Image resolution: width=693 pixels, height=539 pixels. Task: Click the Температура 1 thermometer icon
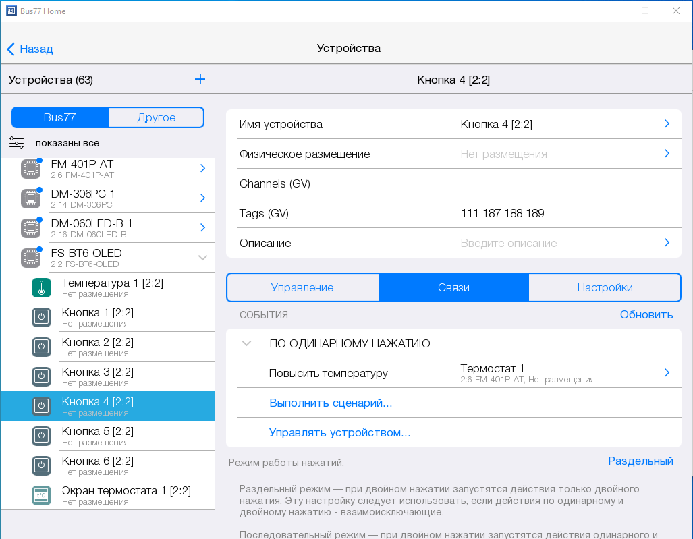pos(41,287)
